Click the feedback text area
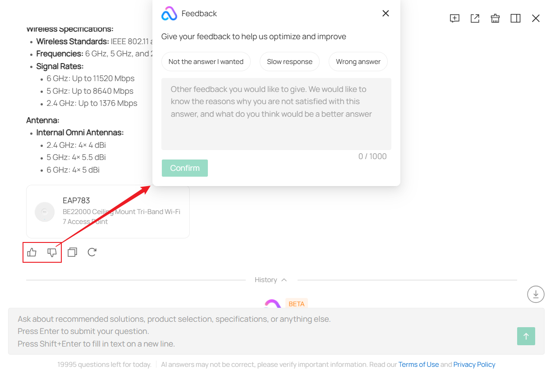Screen dimensions: 555x379 pyautogui.click(x=276, y=114)
